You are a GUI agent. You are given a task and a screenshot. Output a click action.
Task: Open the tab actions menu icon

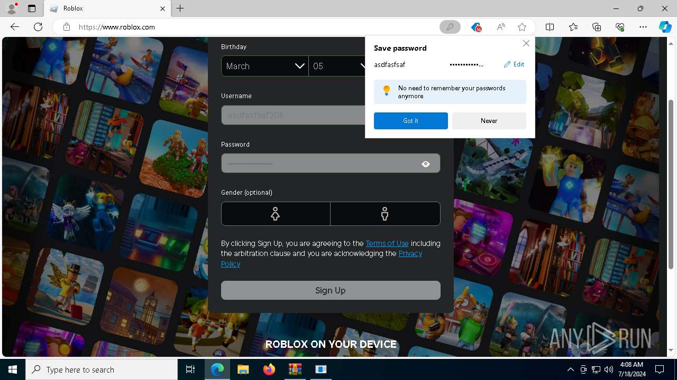[x=32, y=8]
